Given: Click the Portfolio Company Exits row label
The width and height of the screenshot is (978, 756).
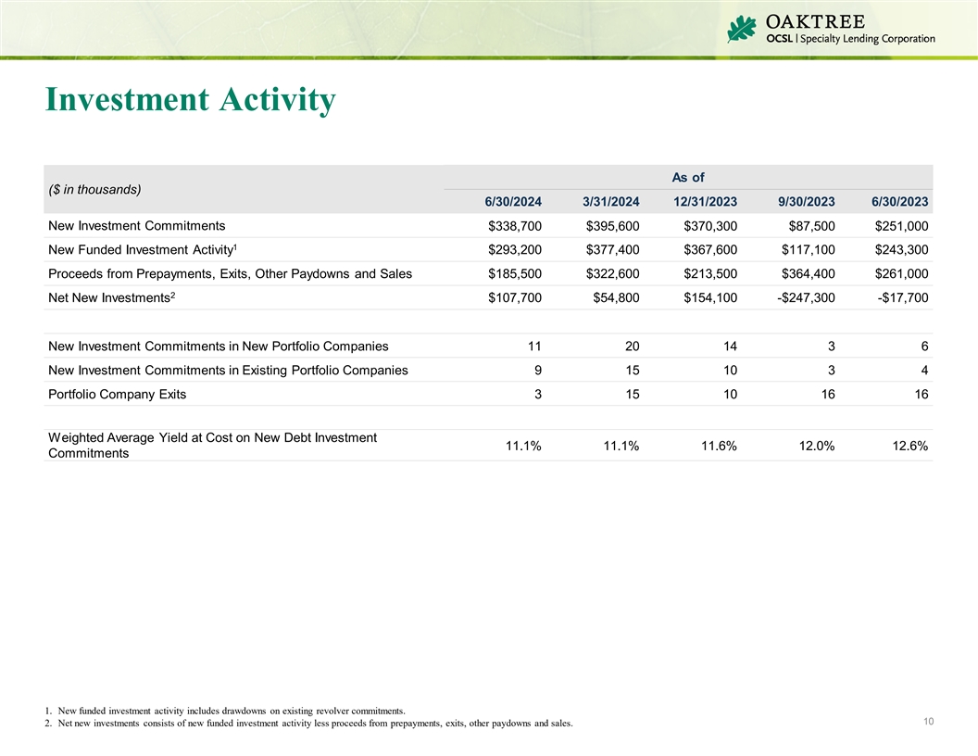Looking at the screenshot, I should (117, 395).
